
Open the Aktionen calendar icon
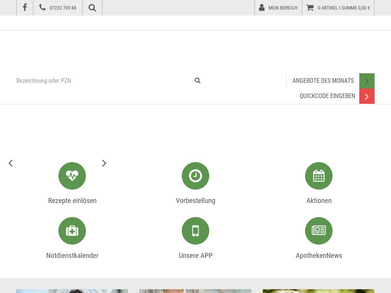tap(319, 176)
